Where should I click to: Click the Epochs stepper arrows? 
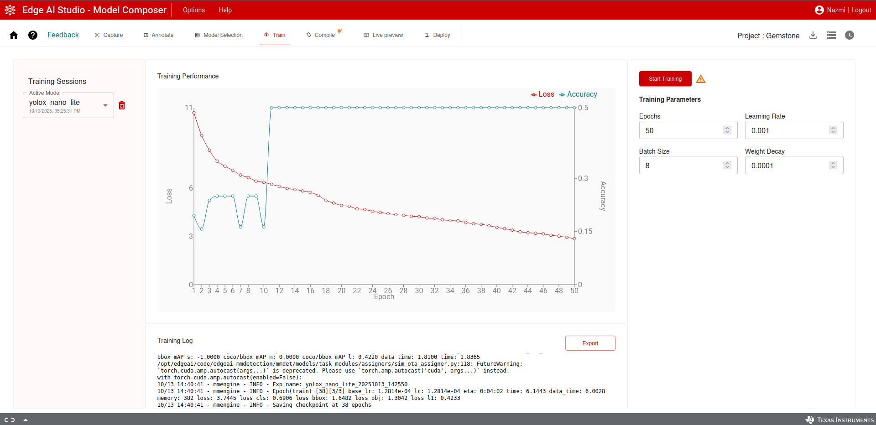tap(727, 130)
